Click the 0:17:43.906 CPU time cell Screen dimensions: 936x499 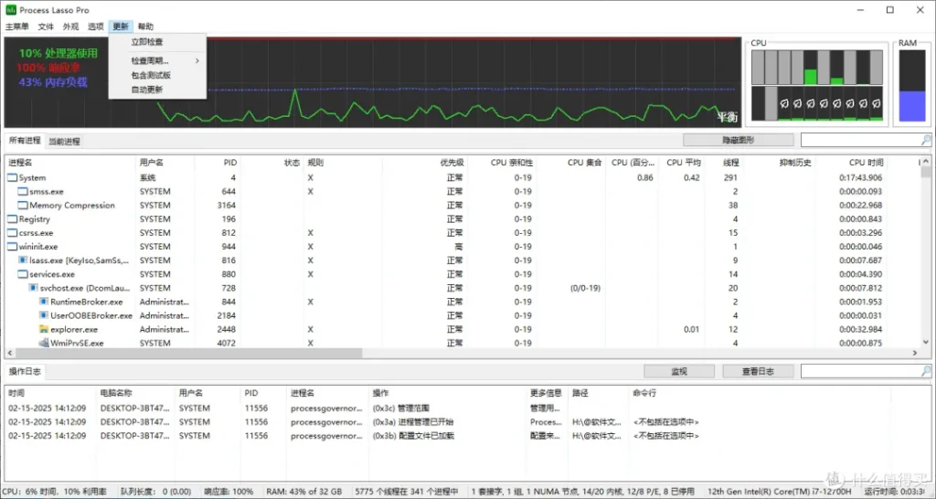(860, 178)
